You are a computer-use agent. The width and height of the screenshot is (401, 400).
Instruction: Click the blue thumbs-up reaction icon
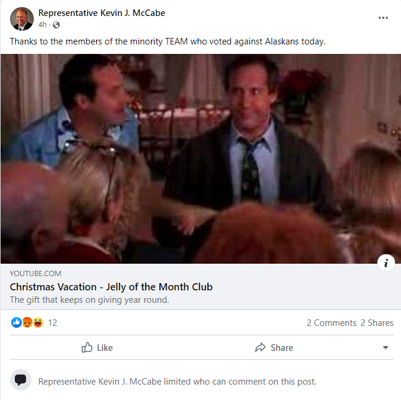pyautogui.click(x=17, y=322)
